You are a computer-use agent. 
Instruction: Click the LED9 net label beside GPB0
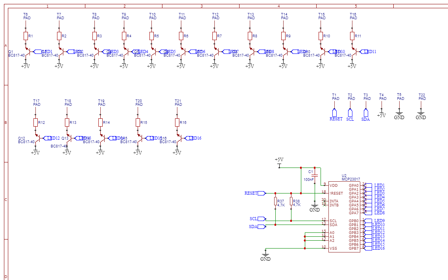(380, 221)
